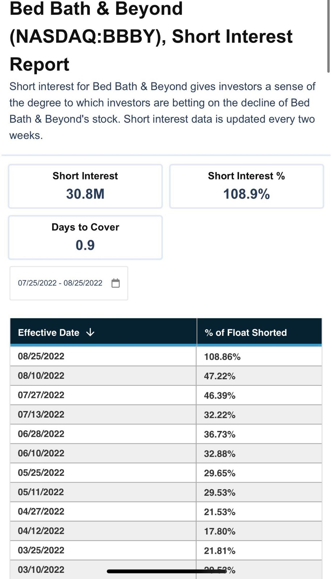
Task: Click the % of Float Shorted header
Action: coord(246,333)
